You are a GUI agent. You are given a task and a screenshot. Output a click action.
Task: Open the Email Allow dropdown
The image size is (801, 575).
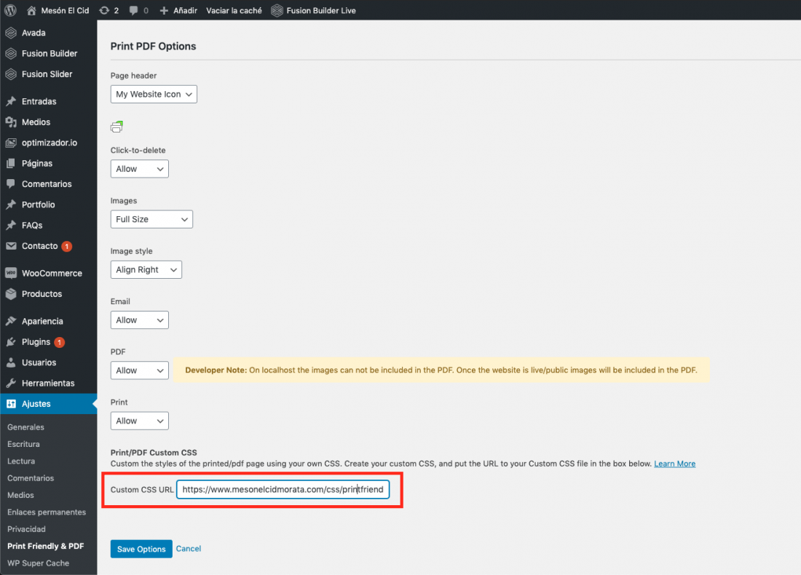[x=140, y=320]
